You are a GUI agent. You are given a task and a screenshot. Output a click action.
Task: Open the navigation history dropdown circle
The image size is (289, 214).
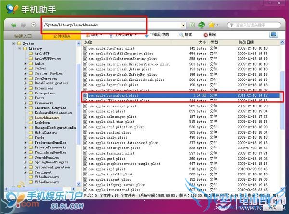[33, 25]
